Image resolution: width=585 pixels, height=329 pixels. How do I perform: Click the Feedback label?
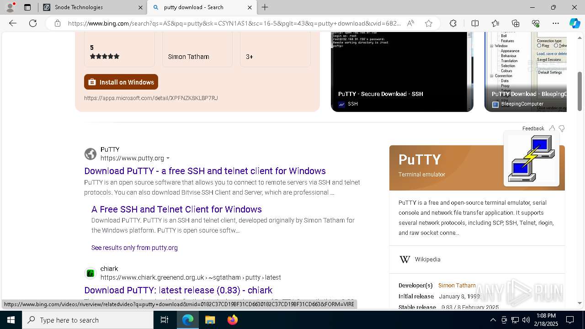[533, 128]
